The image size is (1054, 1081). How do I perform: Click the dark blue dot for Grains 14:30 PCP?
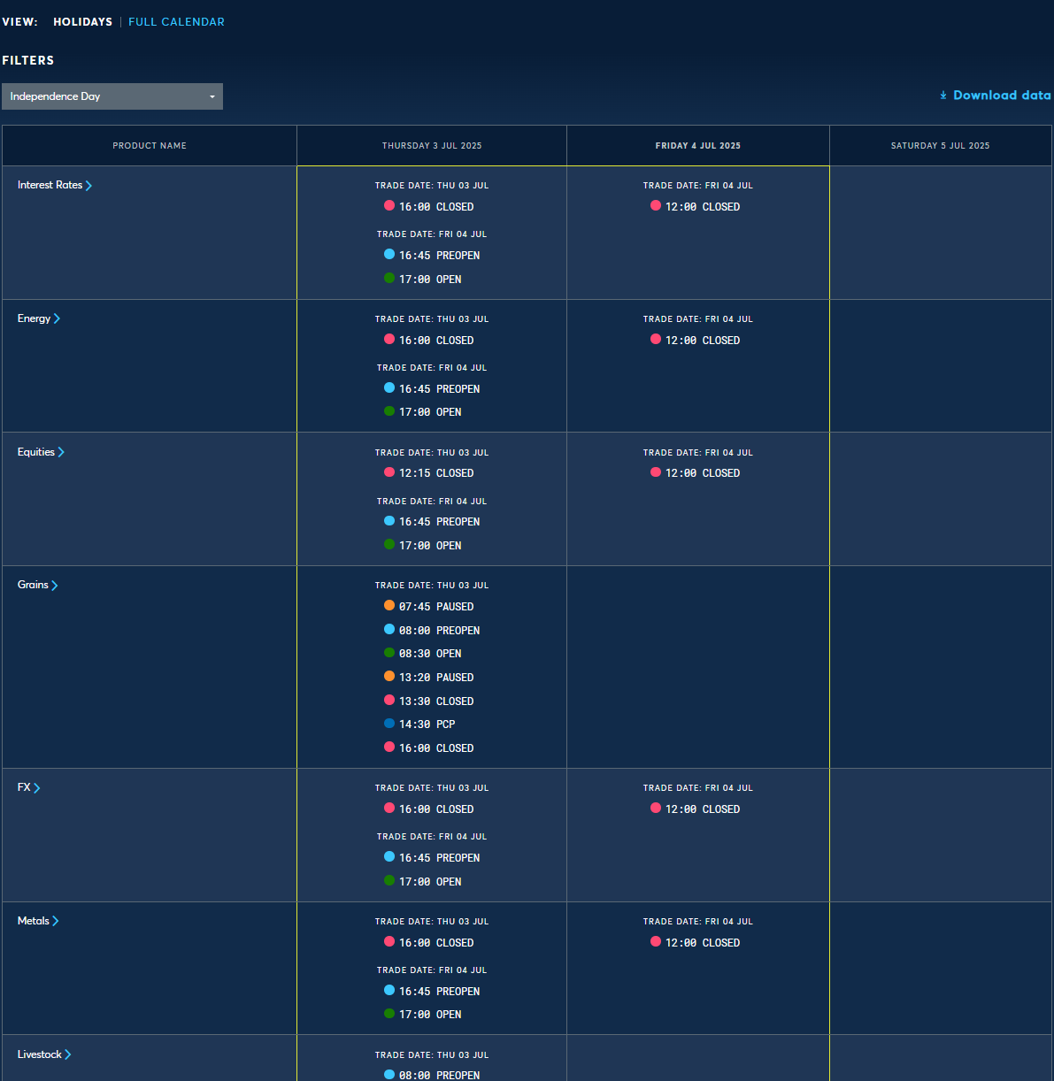pyautogui.click(x=389, y=723)
